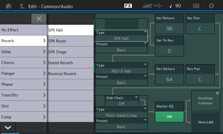223x134 pixels.
Task: Open the Comp effect category
Action: click(23, 117)
